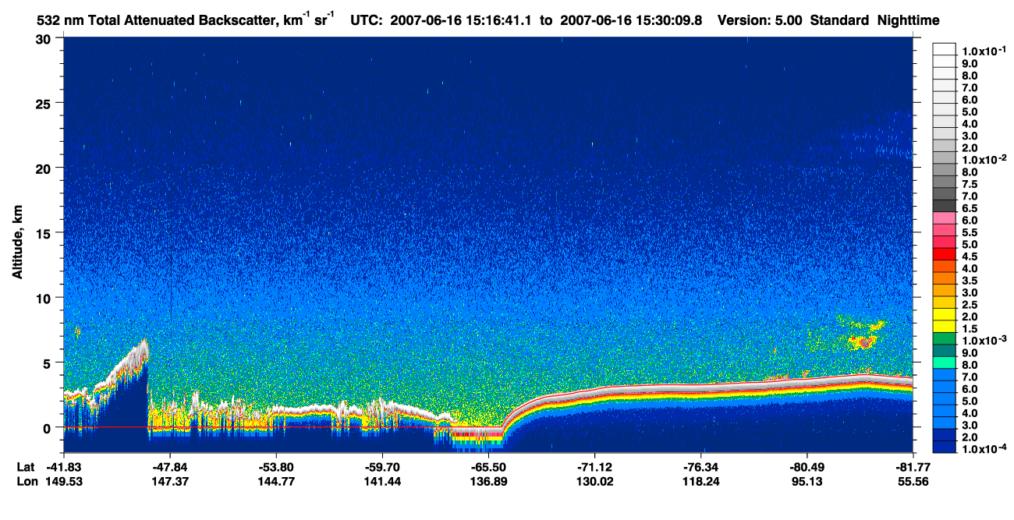This screenshot has width=1014, height=520.
Task: Select start timestamp '2007-06-16 15:16:41.1'
Action: 459,20
